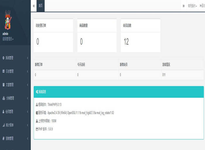205x150 pixels.
Task: Expand the 系统管理 menu chevron
Action: [x=28, y=58]
